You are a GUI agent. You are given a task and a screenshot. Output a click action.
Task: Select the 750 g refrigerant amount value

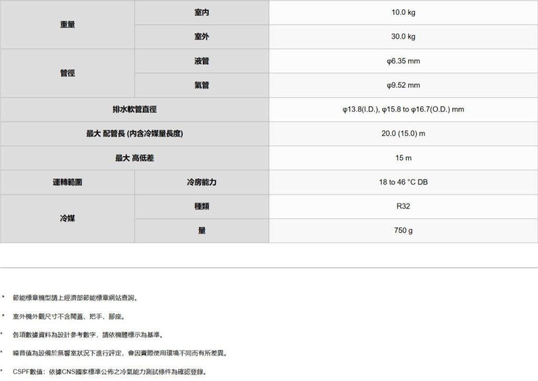coord(403,231)
